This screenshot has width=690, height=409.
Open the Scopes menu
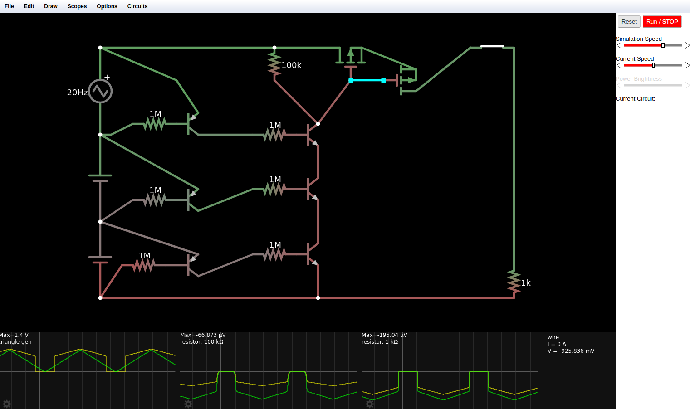77,6
